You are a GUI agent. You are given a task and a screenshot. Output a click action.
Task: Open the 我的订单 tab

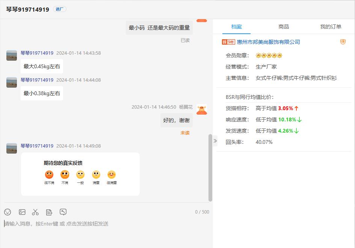click(x=331, y=27)
